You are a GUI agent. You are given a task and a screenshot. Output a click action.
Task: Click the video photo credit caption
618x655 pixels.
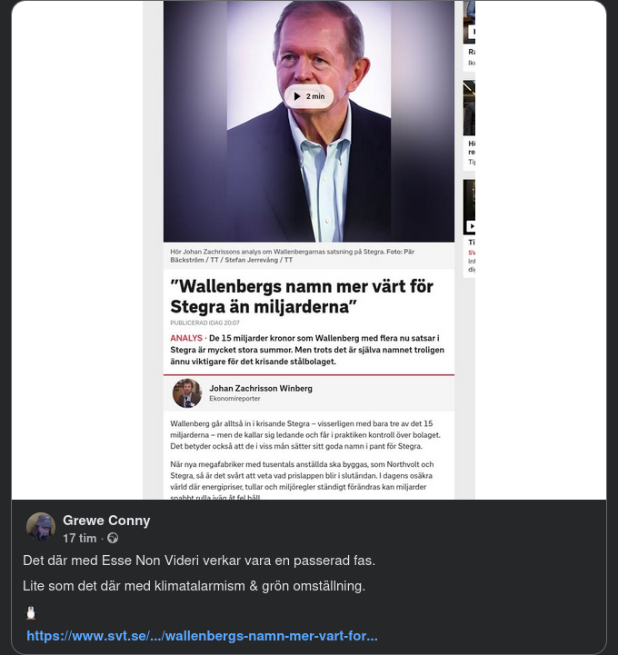[293, 255]
